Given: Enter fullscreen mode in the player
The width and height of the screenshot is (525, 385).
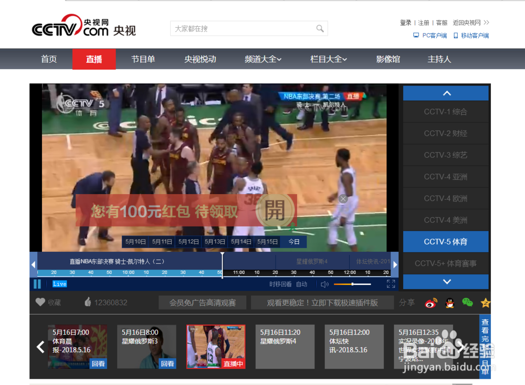Looking at the screenshot, I should (391, 283).
